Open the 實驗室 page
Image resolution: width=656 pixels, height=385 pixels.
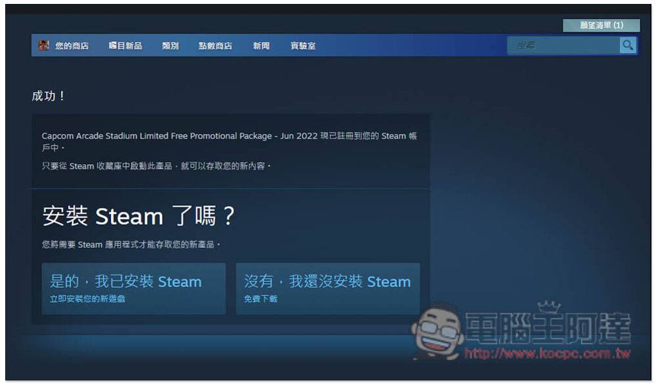[303, 46]
